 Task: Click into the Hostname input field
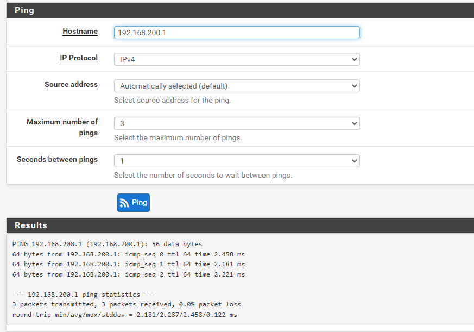pyautogui.click(x=237, y=33)
